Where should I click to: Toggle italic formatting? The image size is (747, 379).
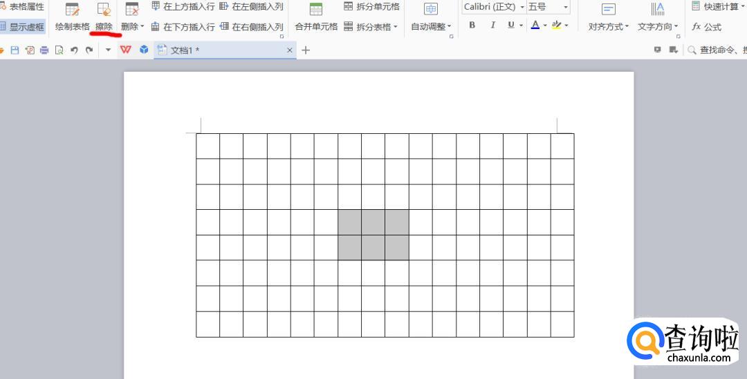click(492, 26)
